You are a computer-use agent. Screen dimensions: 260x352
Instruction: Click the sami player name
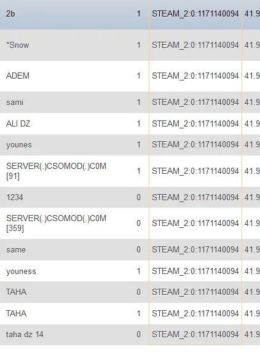pyautogui.click(x=15, y=103)
